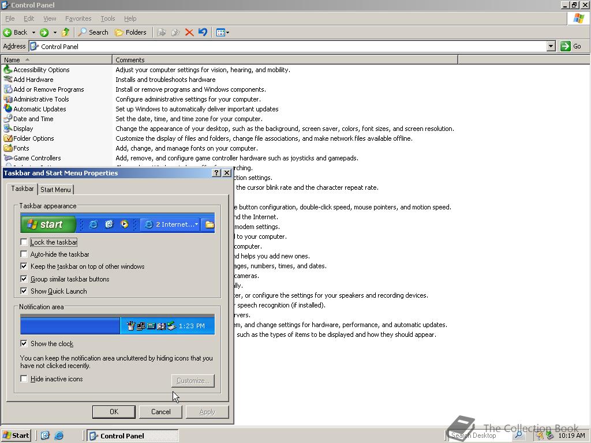Select the Date and Time icon
Viewport: 591px width, 443px height.
8,119
